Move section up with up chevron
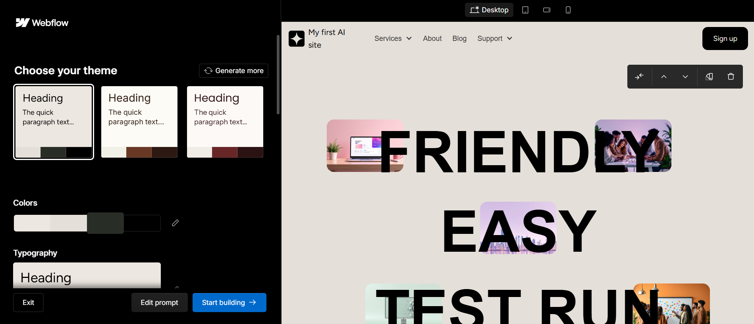 (x=664, y=77)
